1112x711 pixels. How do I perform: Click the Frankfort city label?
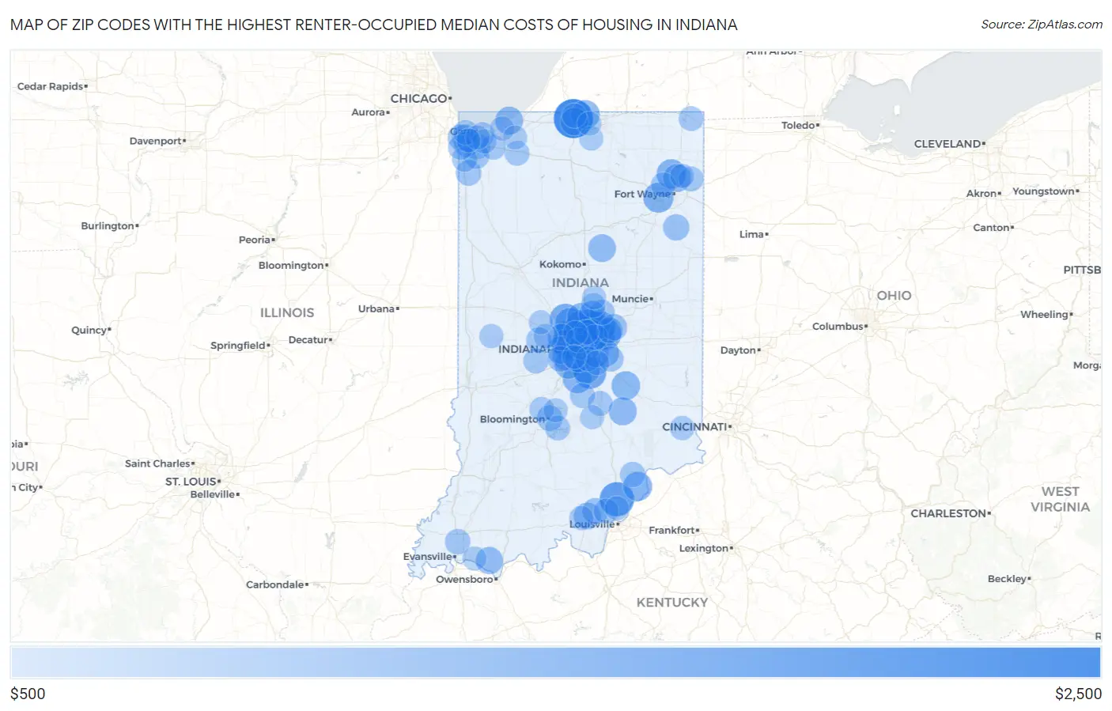(x=671, y=530)
